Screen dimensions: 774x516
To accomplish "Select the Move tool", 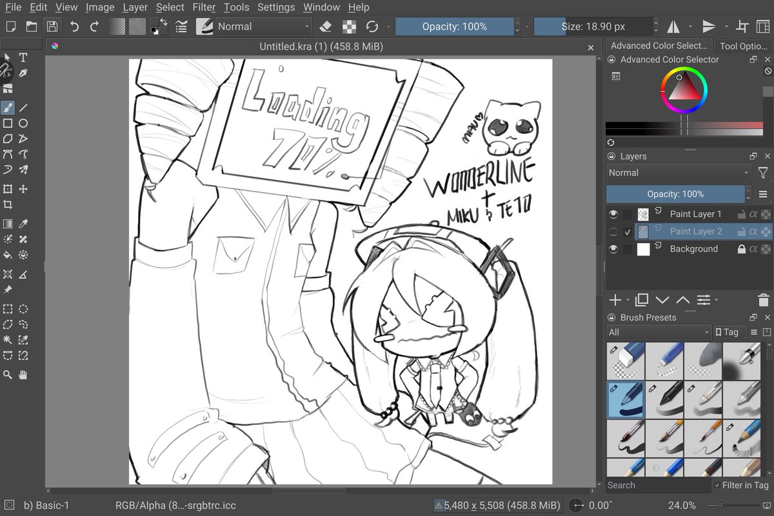I will tap(23, 189).
